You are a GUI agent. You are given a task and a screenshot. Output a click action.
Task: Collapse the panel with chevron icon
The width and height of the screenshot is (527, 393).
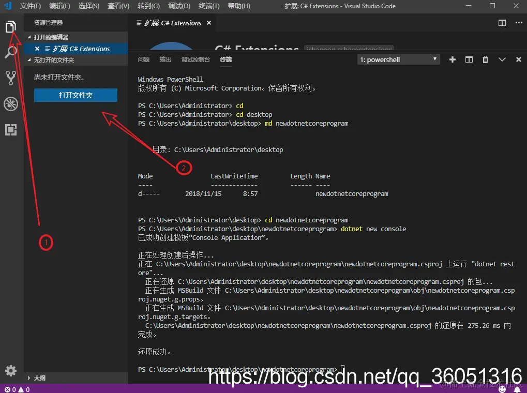(x=502, y=59)
